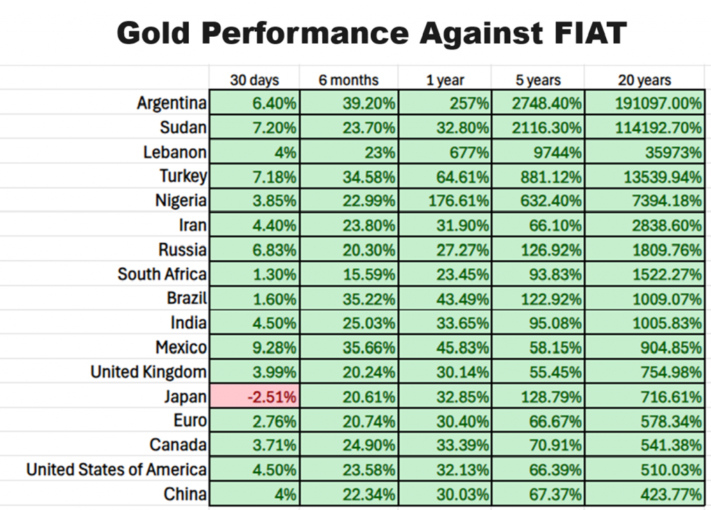Click Mexico's 9.28% 30-day cell

pyautogui.click(x=254, y=348)
